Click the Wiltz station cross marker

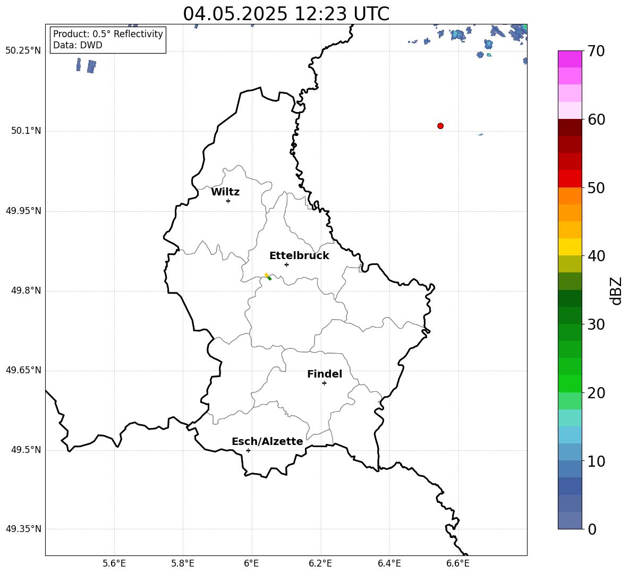(x=228, y=201)
